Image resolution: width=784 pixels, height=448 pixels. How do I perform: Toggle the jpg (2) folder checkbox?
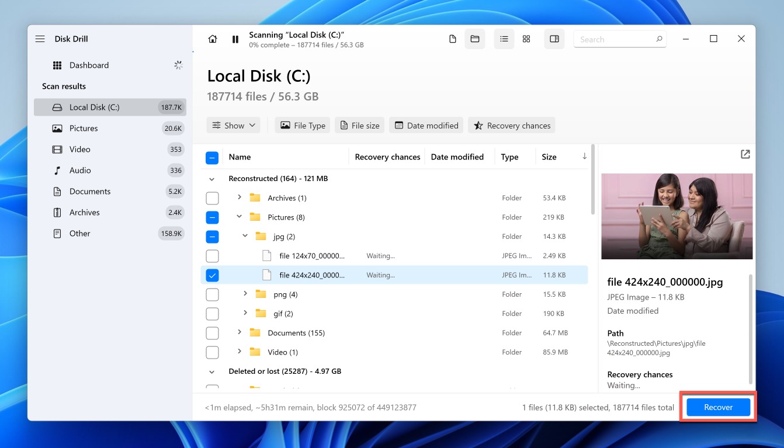[212, 237]
